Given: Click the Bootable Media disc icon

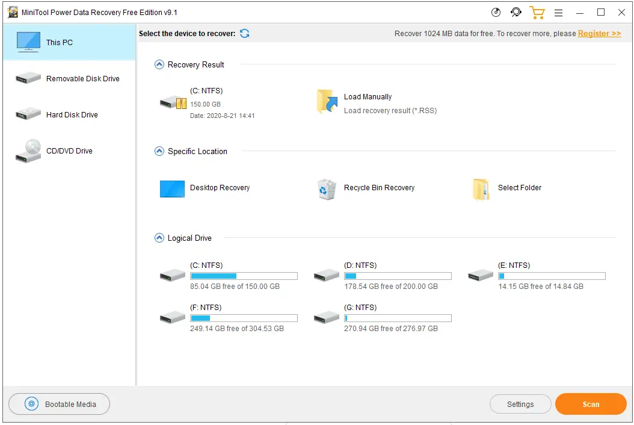Looking at the screenshot, I should [x=31, y=404].
